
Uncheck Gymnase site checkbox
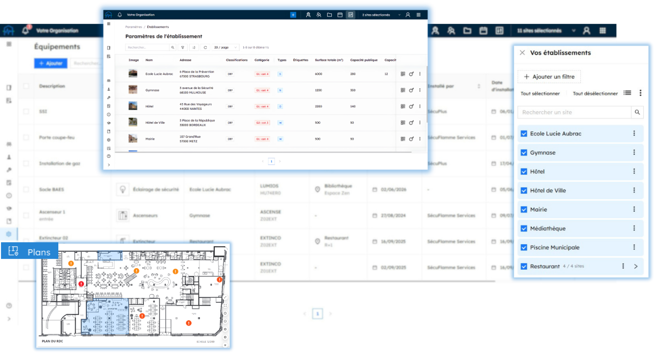coord(524,152)
